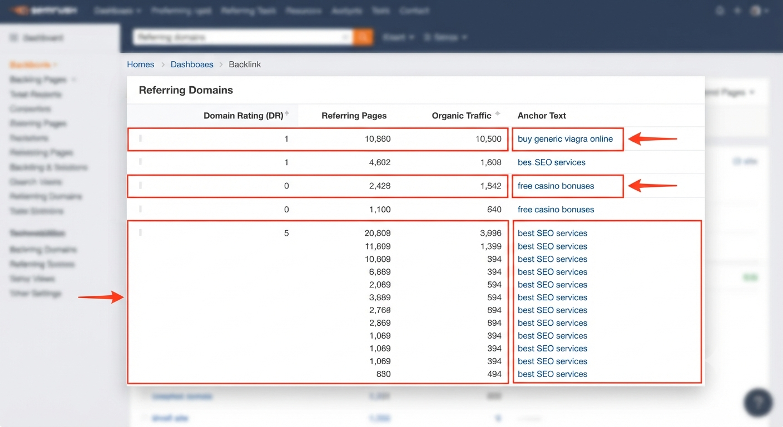
Task: Open 'best SEO services' link in 11,809 row
Action: pyautogui.click(x=552, y=246)
